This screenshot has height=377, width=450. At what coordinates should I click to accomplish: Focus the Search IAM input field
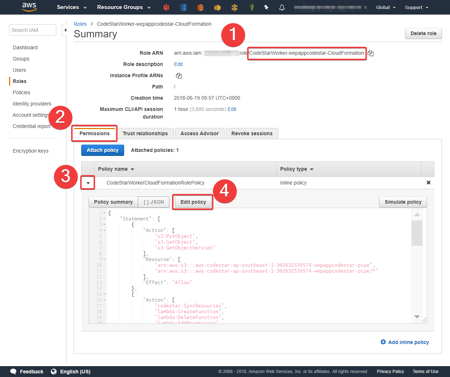click(33, 30)
